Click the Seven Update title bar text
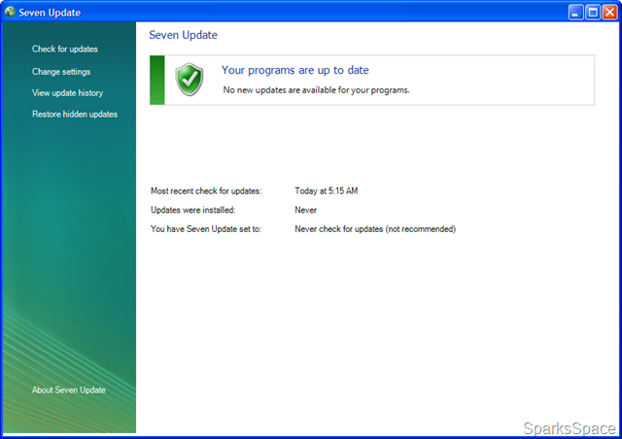Viewport: 622px width, 439px height. (x=50, y=13)
